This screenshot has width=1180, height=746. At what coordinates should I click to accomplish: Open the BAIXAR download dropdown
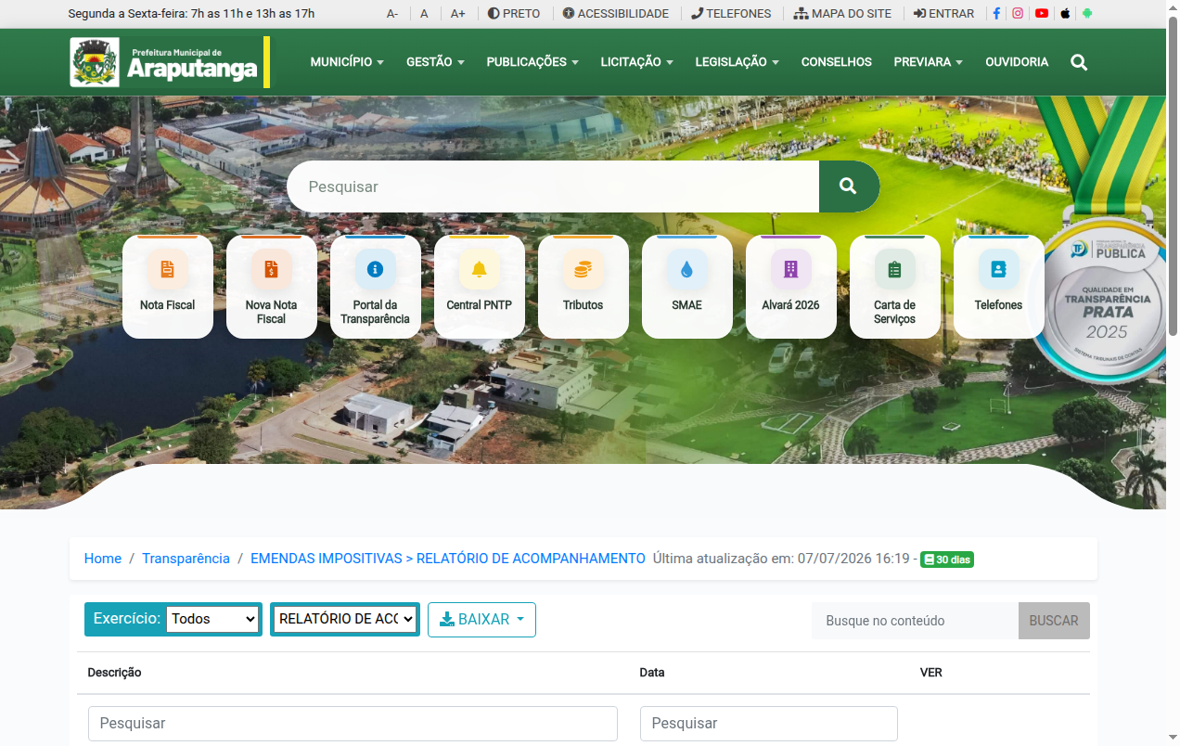pos(481,620)
